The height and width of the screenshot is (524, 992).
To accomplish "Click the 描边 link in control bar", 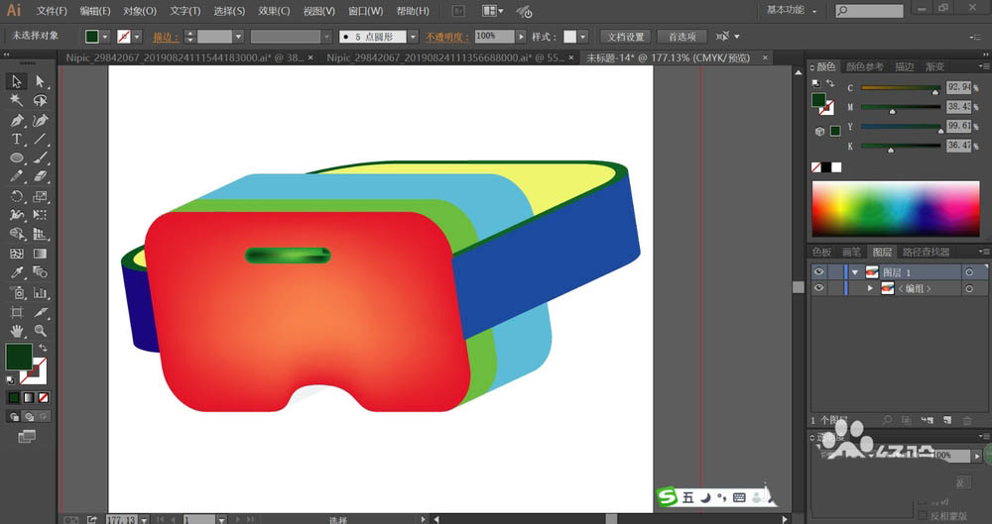I will [x=165, y=37].
